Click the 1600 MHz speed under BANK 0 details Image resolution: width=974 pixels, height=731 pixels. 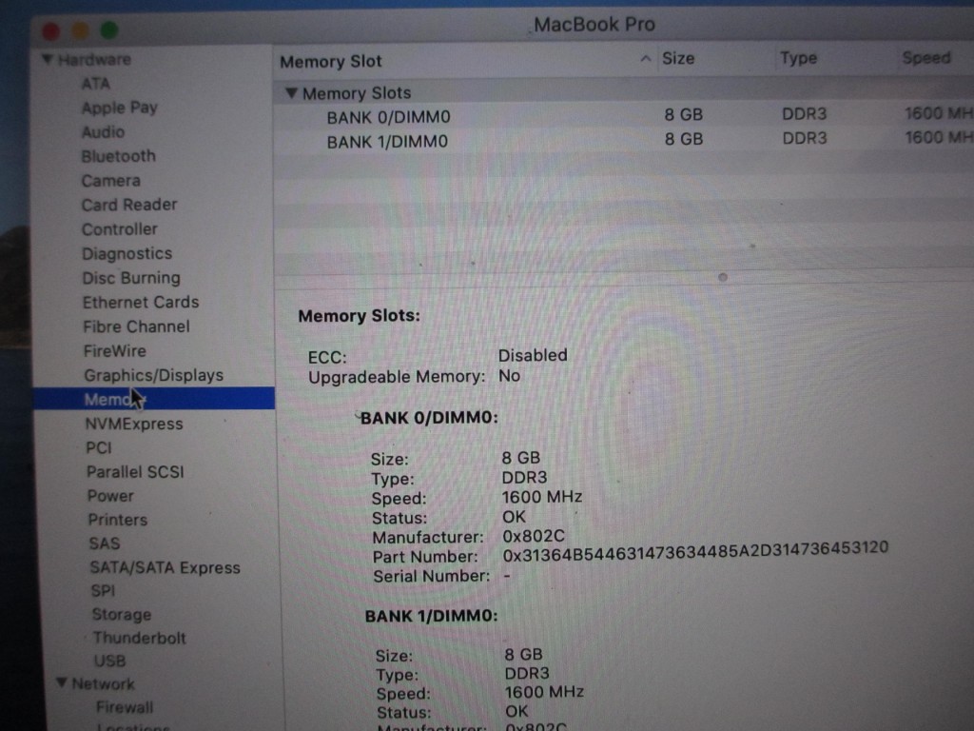pos(541,497)
